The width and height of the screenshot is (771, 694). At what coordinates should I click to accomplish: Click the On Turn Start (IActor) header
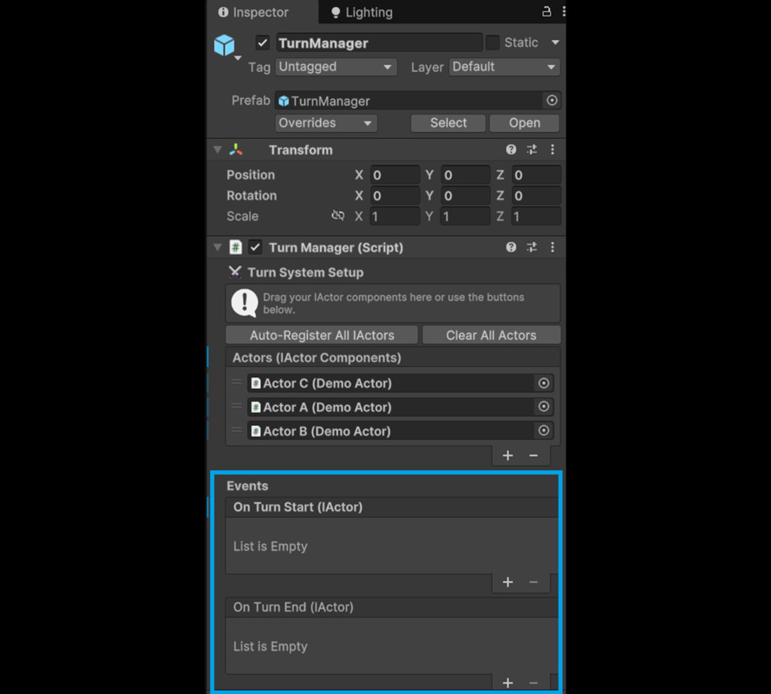point(391,507)
